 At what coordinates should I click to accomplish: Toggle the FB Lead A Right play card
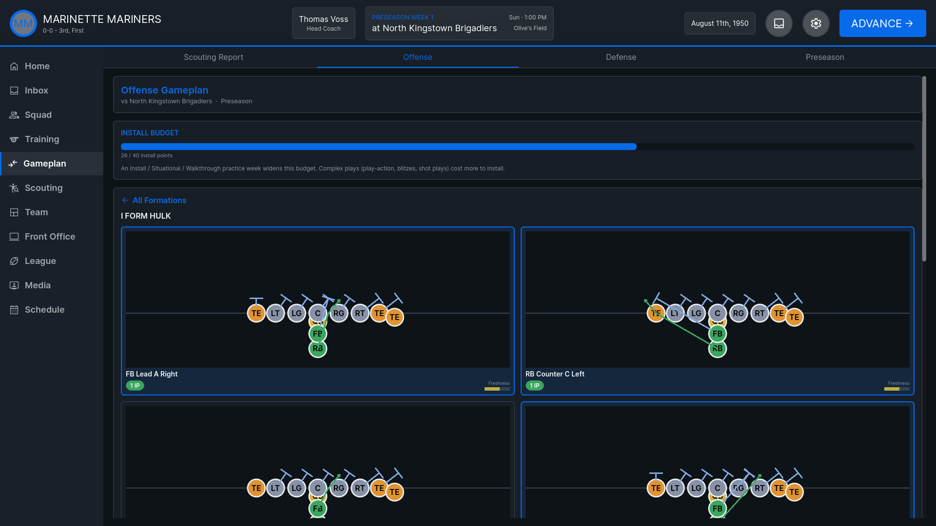(x=317, y=311)
